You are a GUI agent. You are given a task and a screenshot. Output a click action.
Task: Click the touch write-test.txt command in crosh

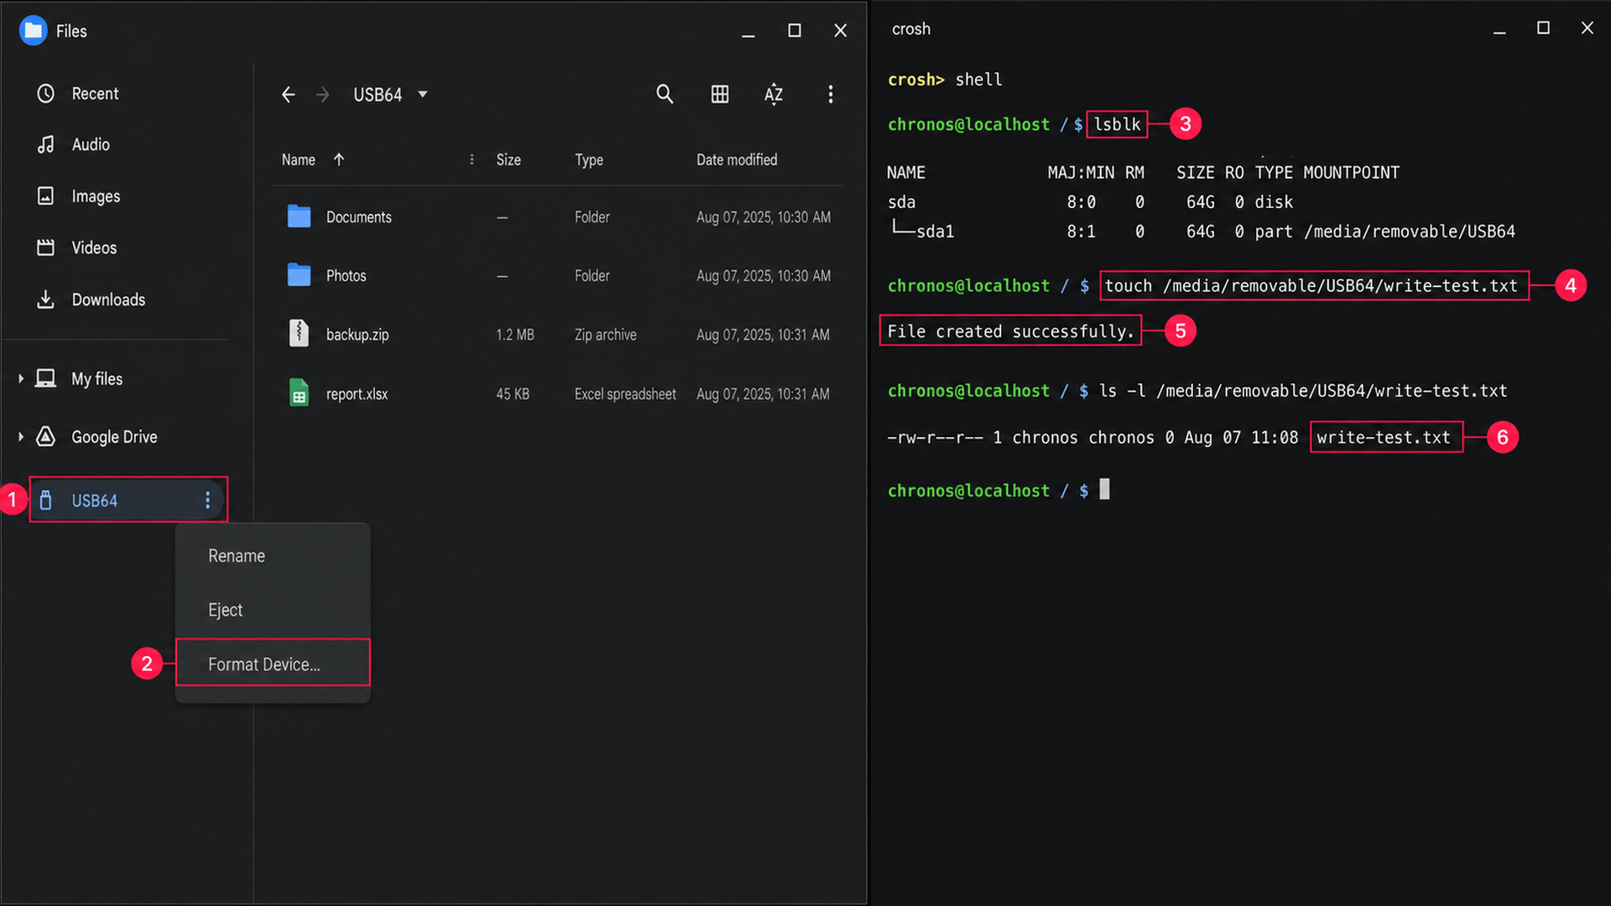point(1311,286)
